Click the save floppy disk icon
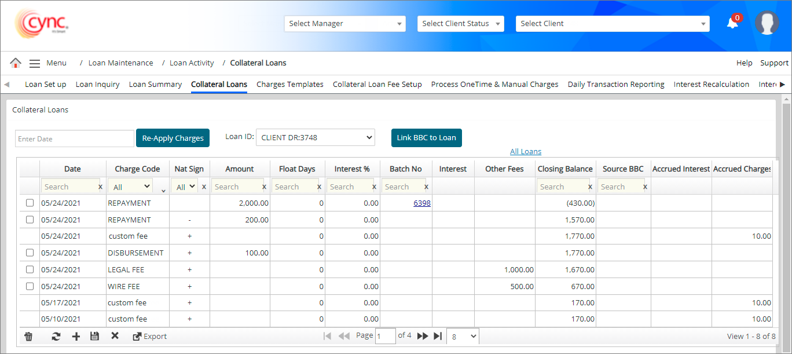 (x=94, y=336)
